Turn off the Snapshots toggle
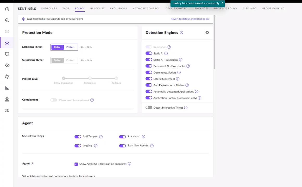This screenshot has height=187, width=302. (x=122, y=136)
